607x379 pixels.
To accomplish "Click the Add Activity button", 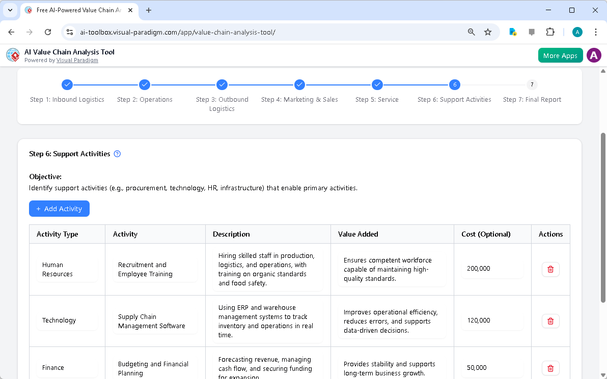I will pyautogui.click(x=59, y=209).
